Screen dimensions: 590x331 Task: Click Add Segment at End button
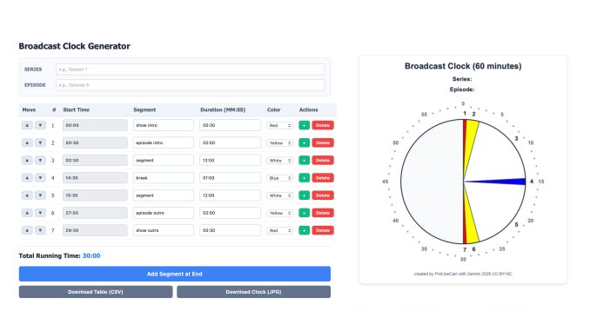point(175,274)
